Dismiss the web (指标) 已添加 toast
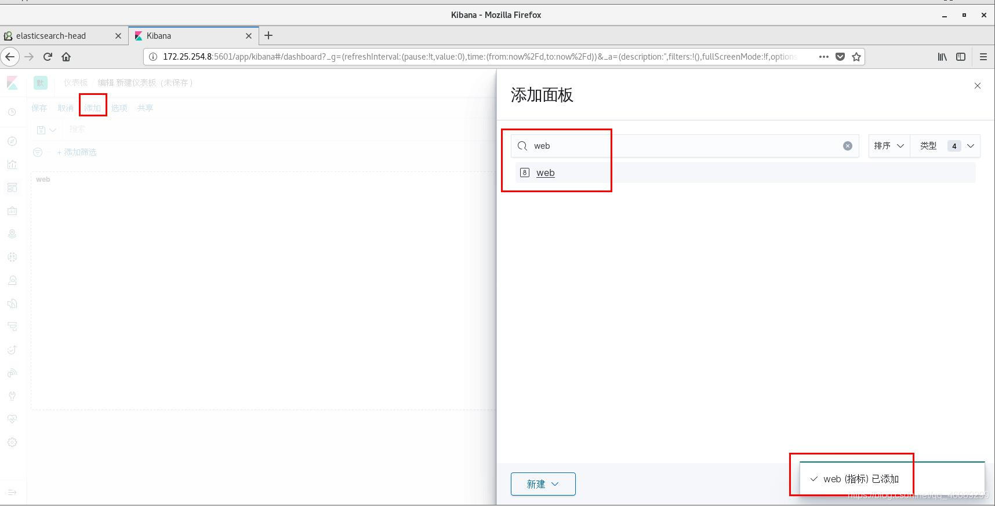 pos(892,479)
